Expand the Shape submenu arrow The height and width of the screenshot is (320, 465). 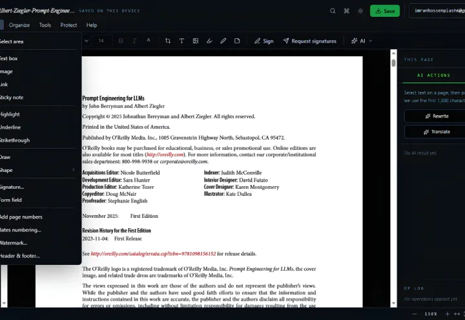point(74,170)
